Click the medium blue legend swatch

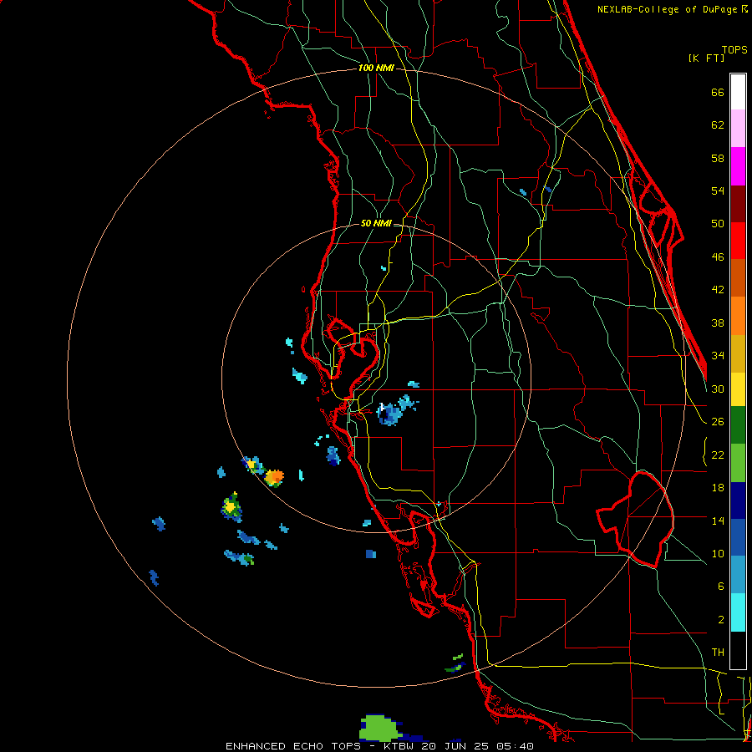point(738,537)
